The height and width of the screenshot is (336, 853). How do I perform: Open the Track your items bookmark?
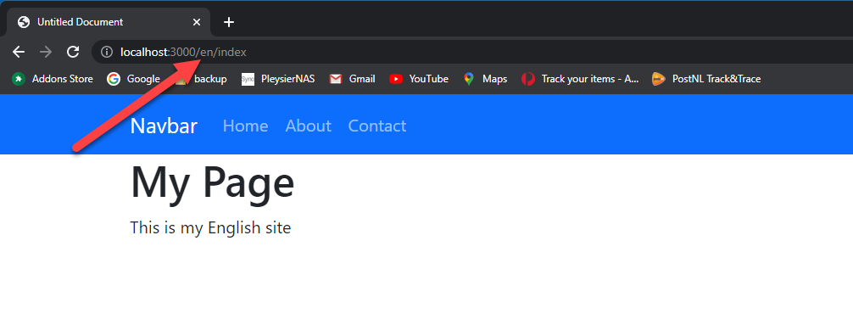(x=580, y=79)
